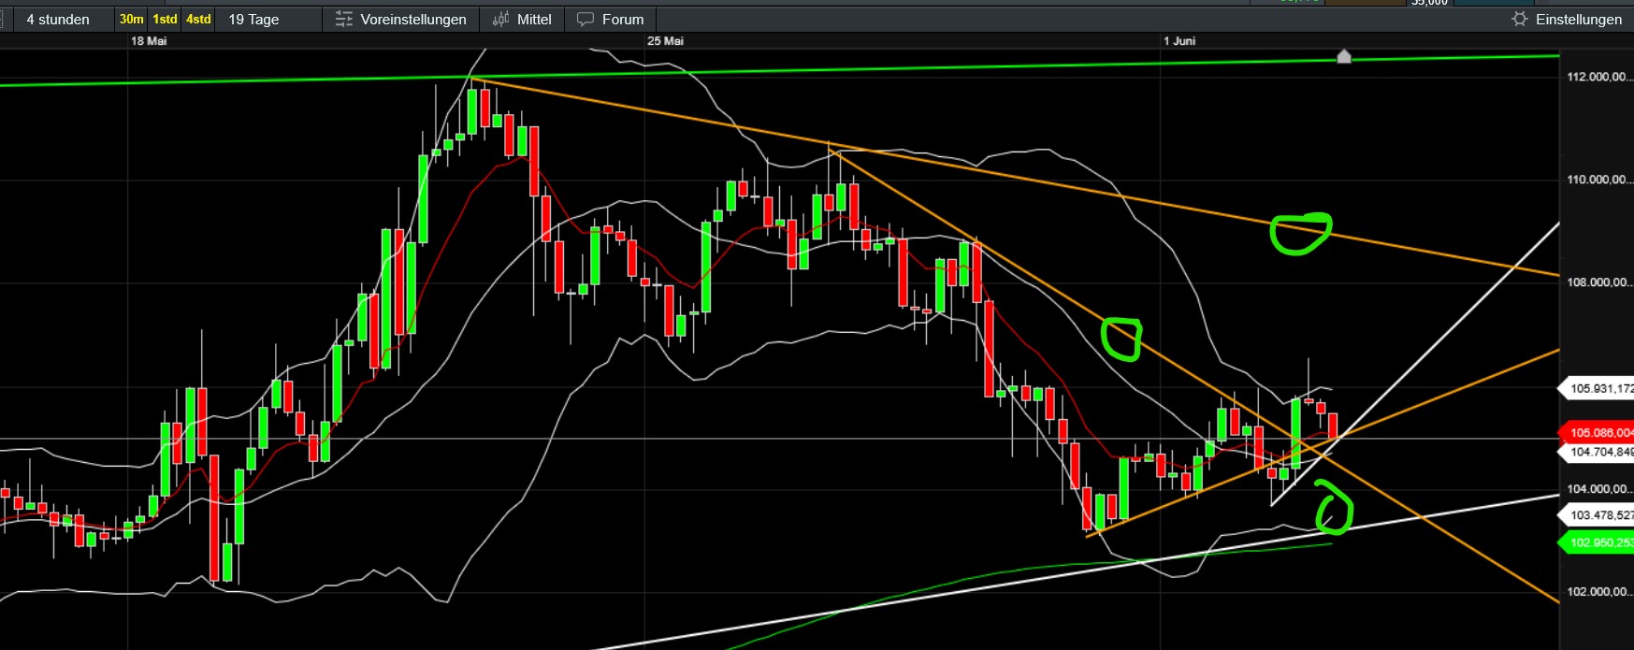Select the 104.704,849 price tag
The image size is (1634, 650).
pyautogui.click(x=1596, y=452)
